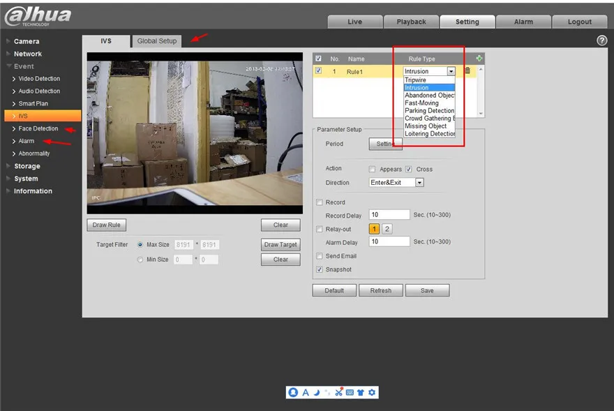Viewport: 614px width, 411px height.
Task: Click the scissors icon in floating toolbar
Action: click(338, 392)
